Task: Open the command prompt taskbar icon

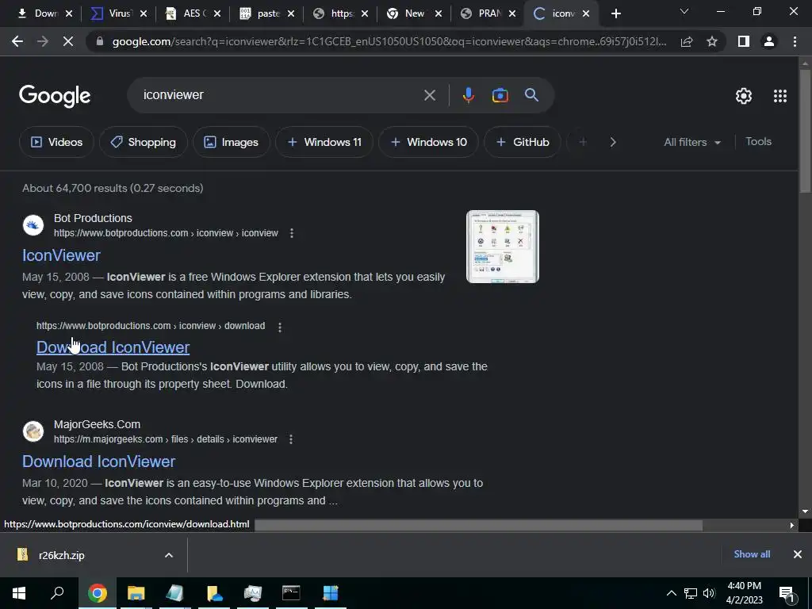Action: tap(291, 593)
